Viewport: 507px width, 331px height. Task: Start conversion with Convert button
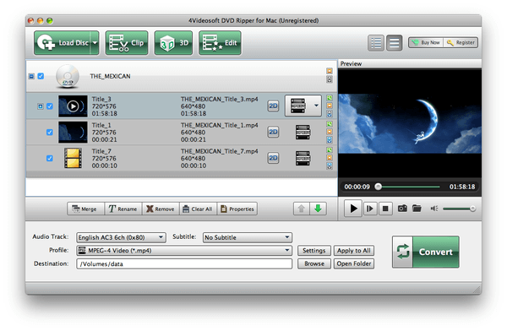pos(426,252)
